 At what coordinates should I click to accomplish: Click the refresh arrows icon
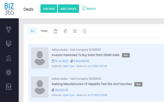pos(84,8)
